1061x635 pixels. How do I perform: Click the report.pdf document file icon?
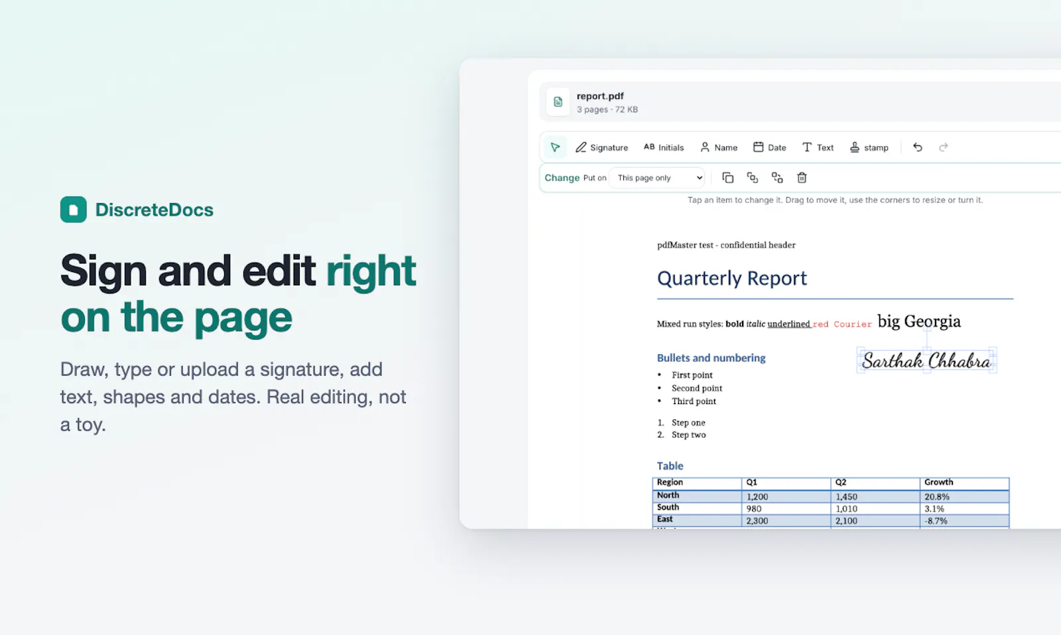pyautogui.click(x=558, y=102)
